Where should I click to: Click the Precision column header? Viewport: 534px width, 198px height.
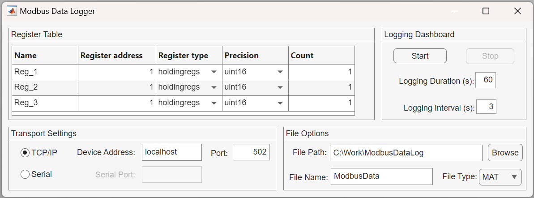pos(255,56)
